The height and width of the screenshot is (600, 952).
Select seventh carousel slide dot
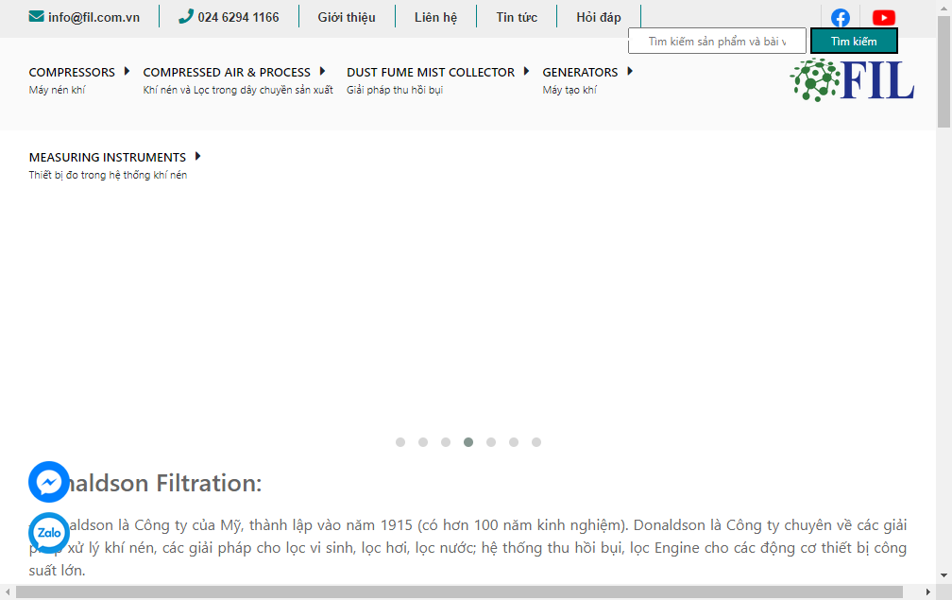[x=536, y=442]
